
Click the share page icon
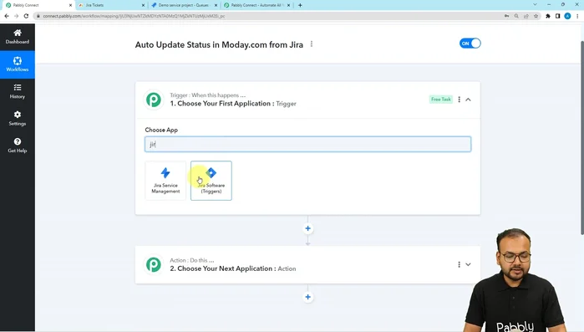(x=526, y=16)
